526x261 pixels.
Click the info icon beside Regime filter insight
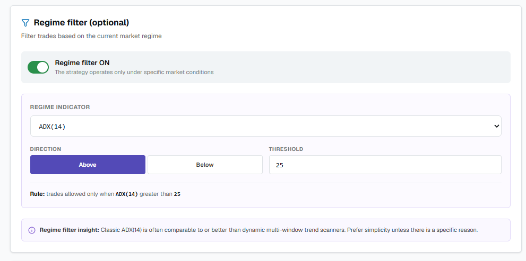point(32,230)
